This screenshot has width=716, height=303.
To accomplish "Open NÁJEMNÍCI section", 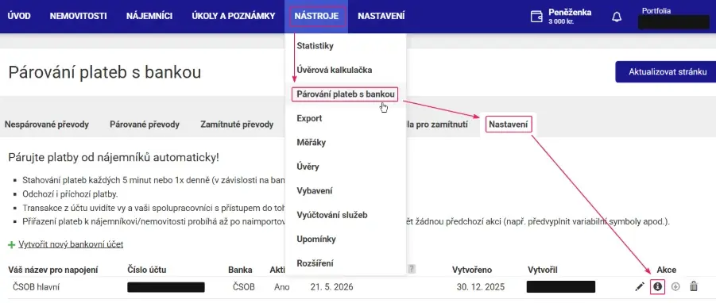I will coord(149,17).
